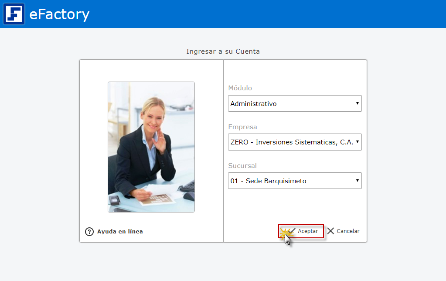Viewport: 446px width, 281px height.
Task: Click the arrow on the Empresa combo box
Action: (x=357, y=142)
